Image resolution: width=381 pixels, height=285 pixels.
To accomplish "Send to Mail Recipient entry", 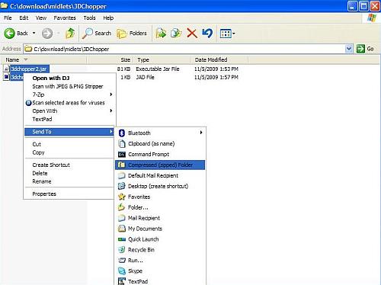I will (160, 218).
